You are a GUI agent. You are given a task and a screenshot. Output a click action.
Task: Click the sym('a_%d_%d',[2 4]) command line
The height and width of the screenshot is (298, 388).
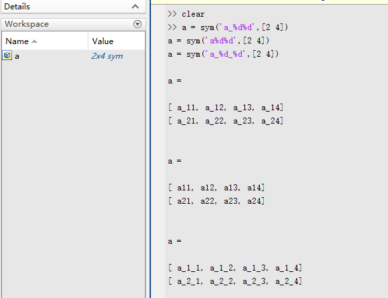click(223, 54)
